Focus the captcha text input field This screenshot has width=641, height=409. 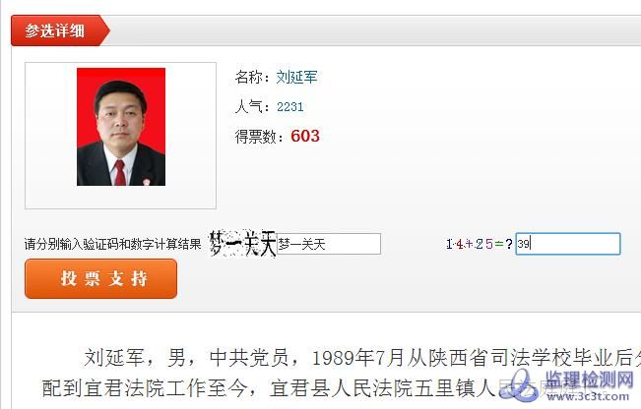click(329, 244)
